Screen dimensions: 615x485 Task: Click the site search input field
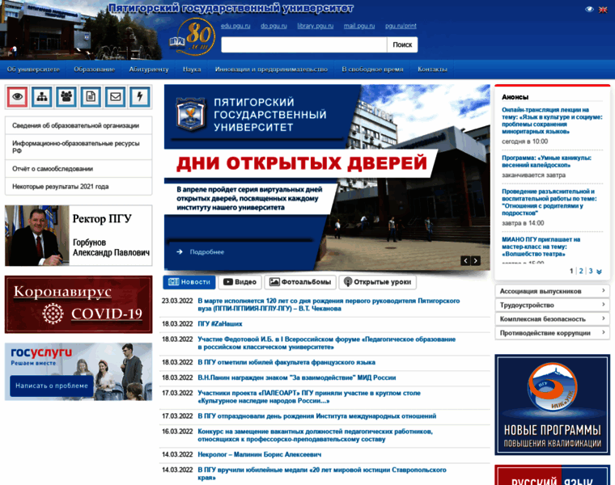304,44
